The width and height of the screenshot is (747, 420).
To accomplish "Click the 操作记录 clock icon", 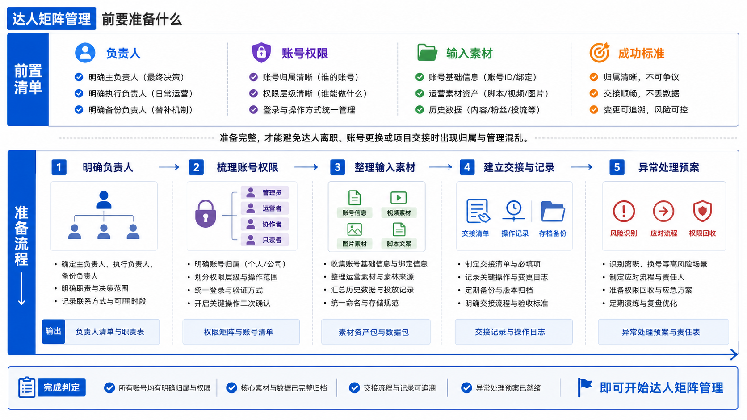I will click(x=514, y=211).
